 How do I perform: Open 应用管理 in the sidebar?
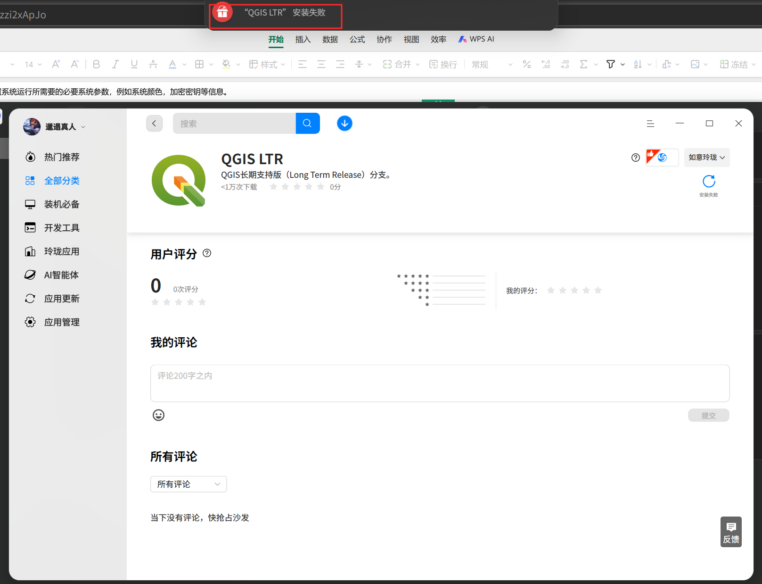tap(62, 322)
